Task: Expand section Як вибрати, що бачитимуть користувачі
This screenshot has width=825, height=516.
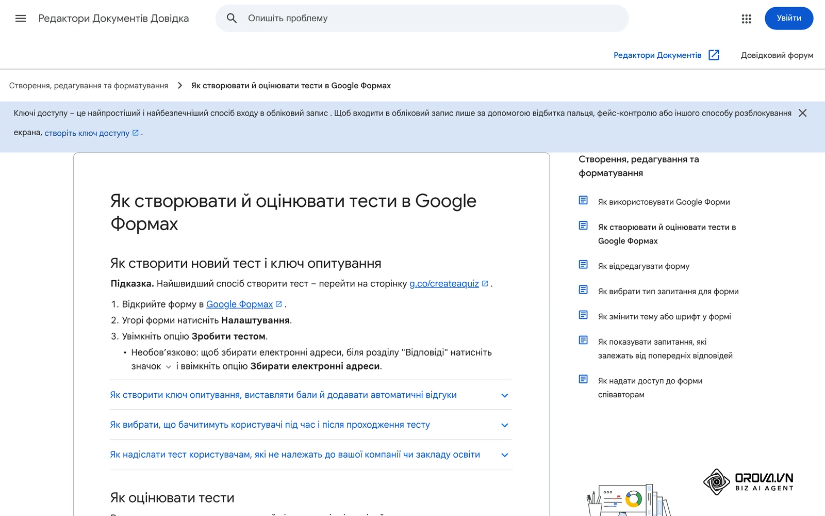Action: (x=311, y=425)
